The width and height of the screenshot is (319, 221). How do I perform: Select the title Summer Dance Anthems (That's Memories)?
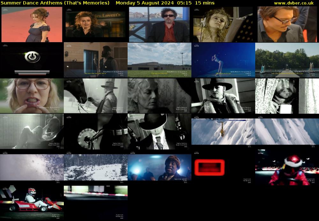(x=55, y=3)
